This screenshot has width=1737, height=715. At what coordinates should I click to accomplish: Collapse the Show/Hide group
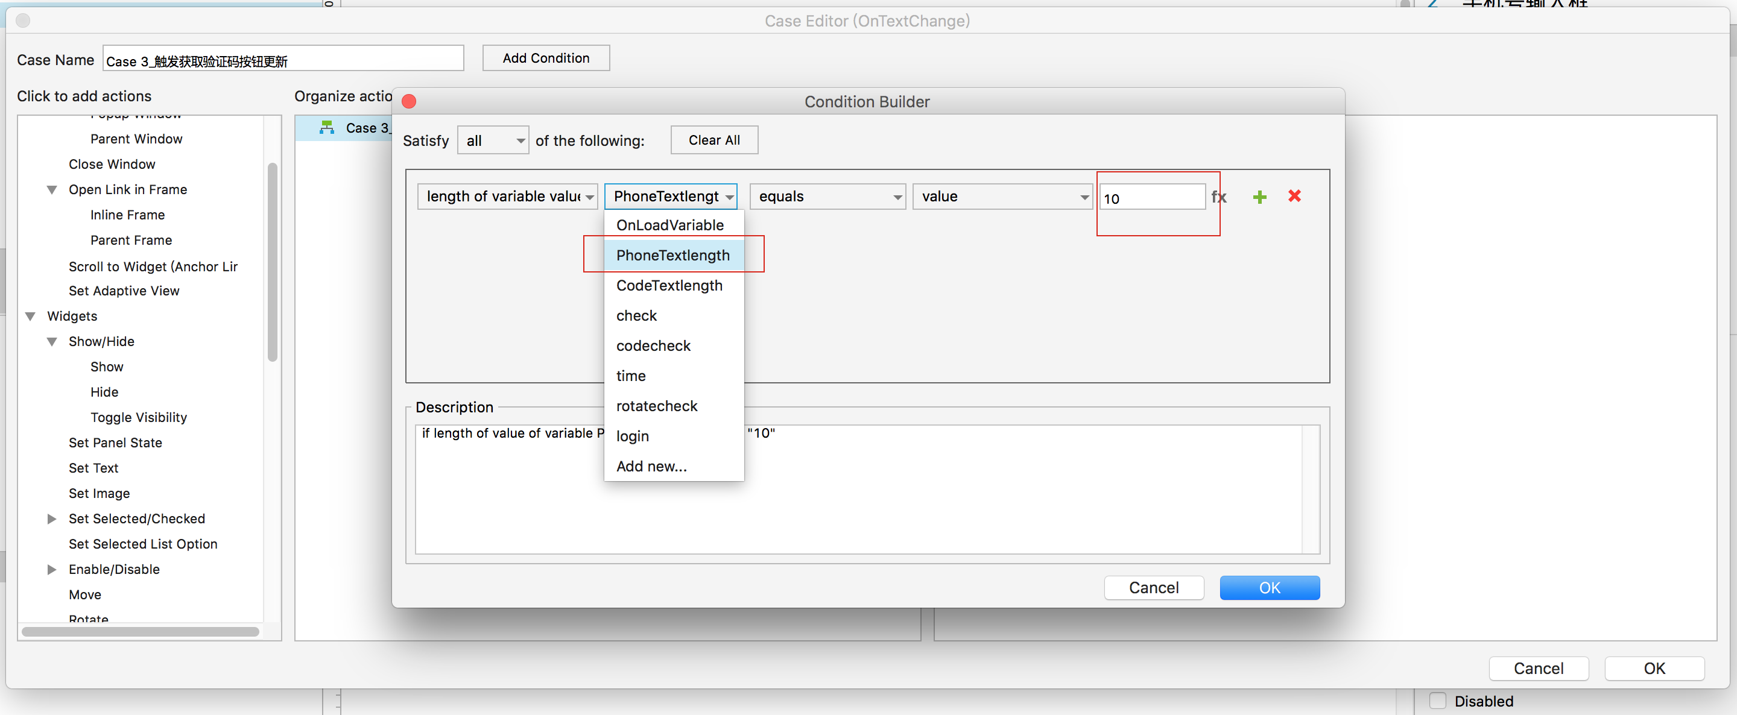point(51,342)
